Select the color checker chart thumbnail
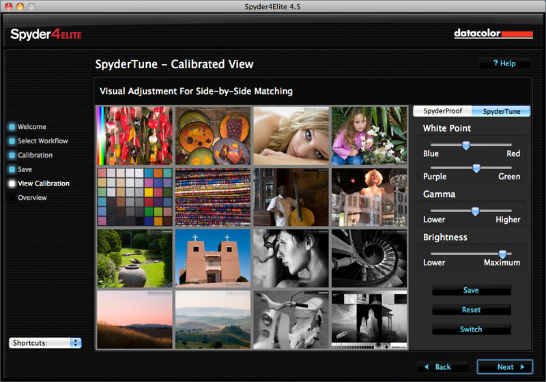The image size is (546, 382). click(134, 197)
